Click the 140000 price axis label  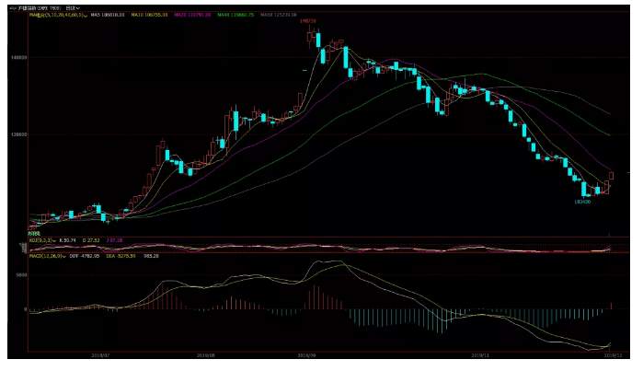point(19,57)
